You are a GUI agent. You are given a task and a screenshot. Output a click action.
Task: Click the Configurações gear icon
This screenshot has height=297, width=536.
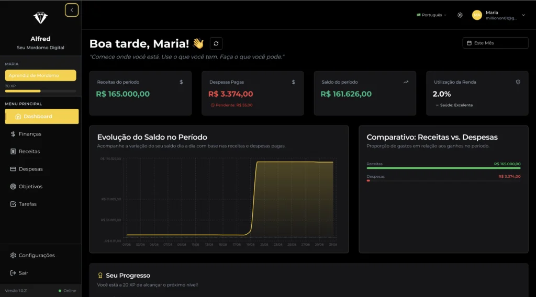click(x=13, y=255)
